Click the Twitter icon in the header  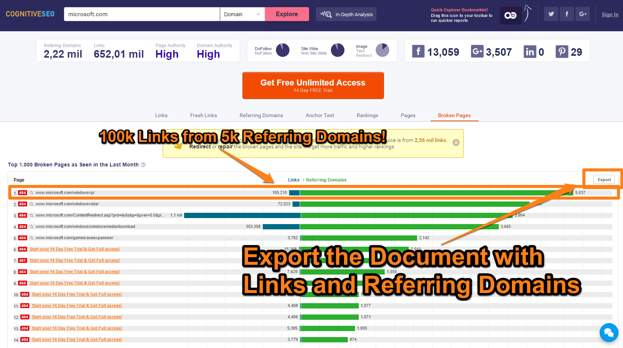(x=551, y=14)
